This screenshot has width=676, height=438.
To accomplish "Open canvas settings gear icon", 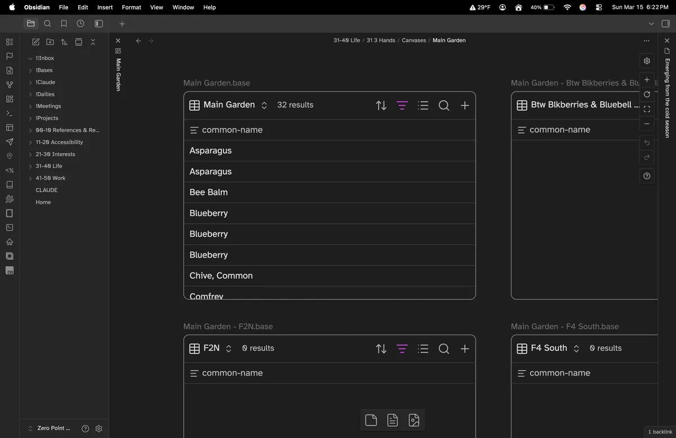I will (x=647, y=61).
